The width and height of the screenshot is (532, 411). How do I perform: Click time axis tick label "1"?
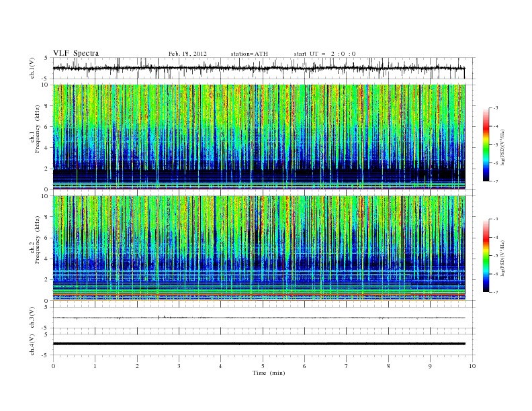click(95, 366)
